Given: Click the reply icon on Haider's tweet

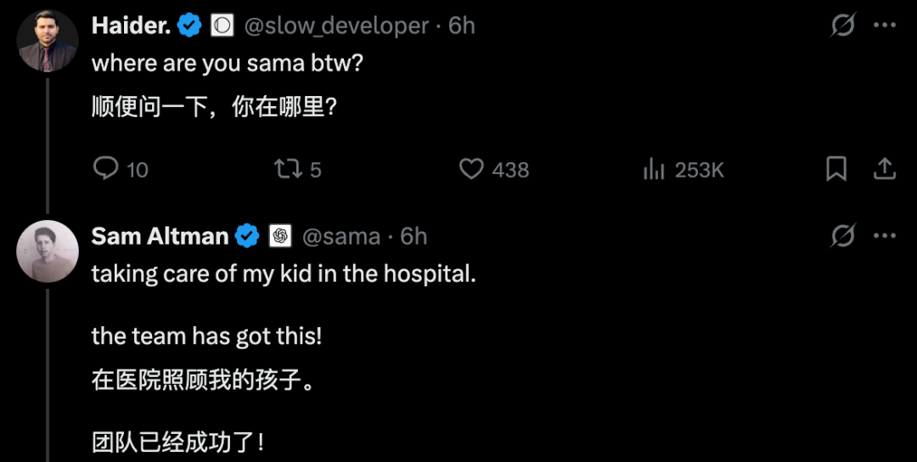Looking at the screenshot, I should click(x=105, y=169).
